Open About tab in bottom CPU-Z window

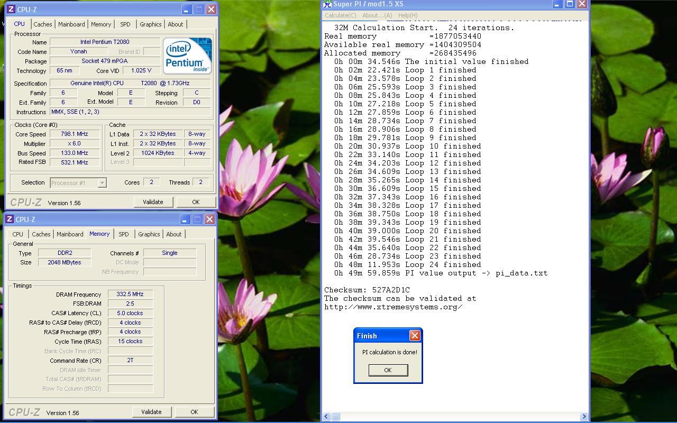pos(174,234)
